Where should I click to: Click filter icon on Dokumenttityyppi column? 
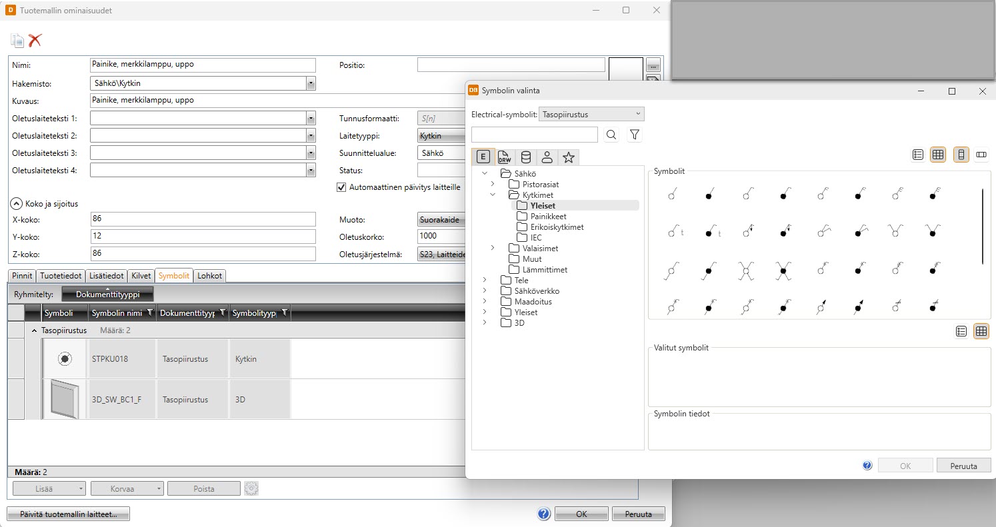click(222, 312)
